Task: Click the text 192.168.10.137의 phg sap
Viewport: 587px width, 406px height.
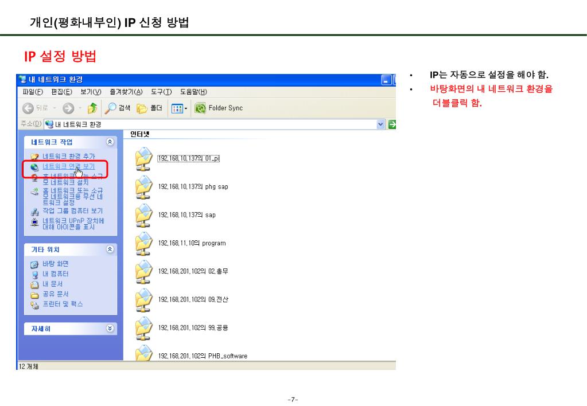Action: tap(193, 187)
